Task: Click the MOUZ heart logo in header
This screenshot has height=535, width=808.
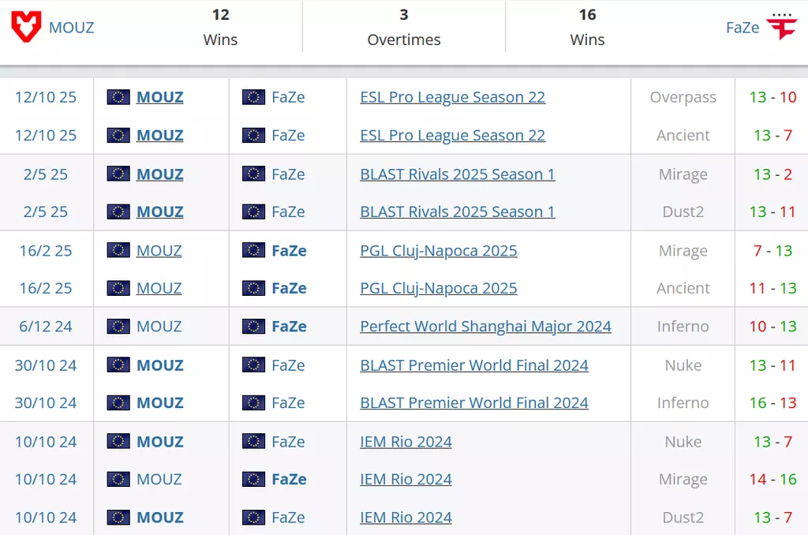Action: tap(26, 28)
